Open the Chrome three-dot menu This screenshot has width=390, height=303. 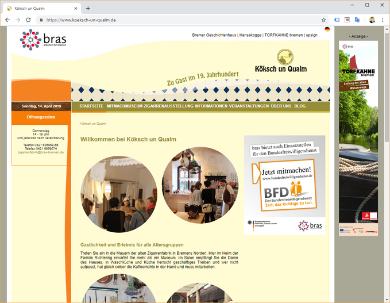click(x=383, y=20)
